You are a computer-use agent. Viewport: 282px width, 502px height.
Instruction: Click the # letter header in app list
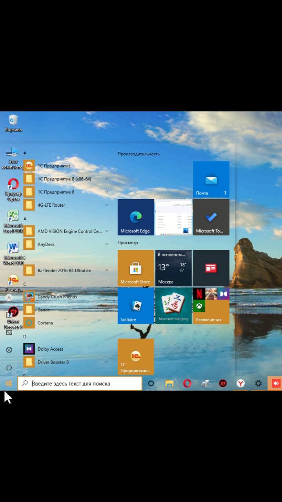click(25, 153)
